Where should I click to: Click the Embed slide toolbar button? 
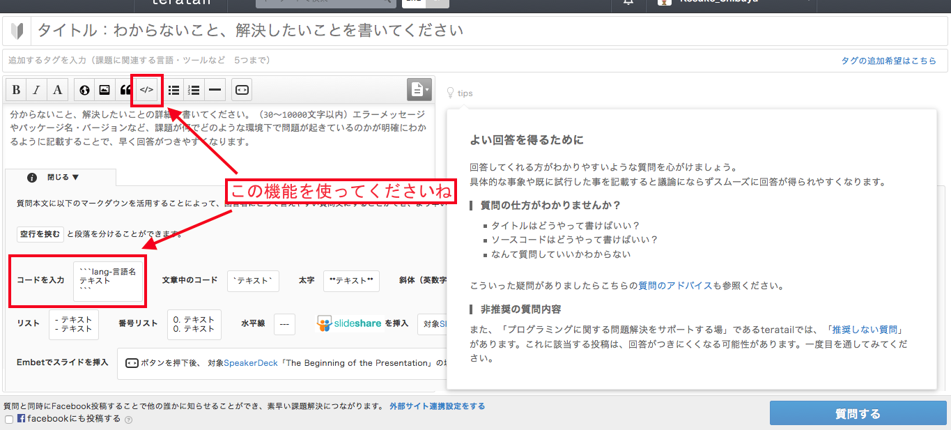pyautogui.click(x=242, y=90)
